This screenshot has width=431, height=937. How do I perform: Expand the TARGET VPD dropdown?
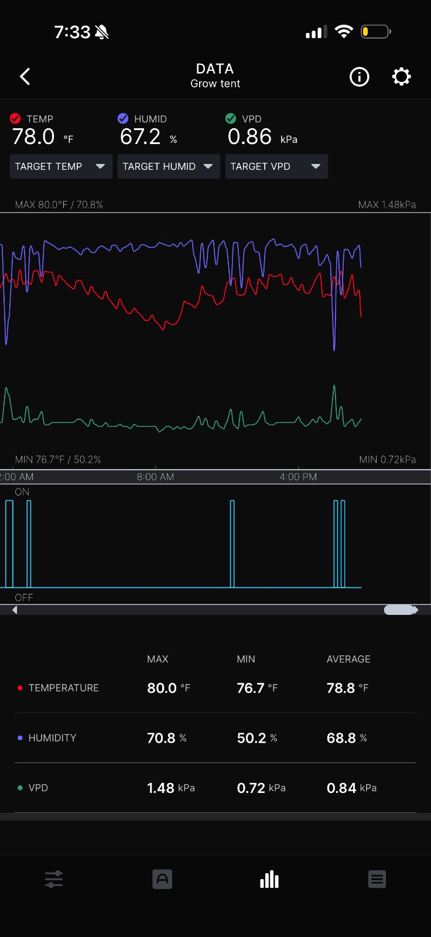[x=276, y=166]
